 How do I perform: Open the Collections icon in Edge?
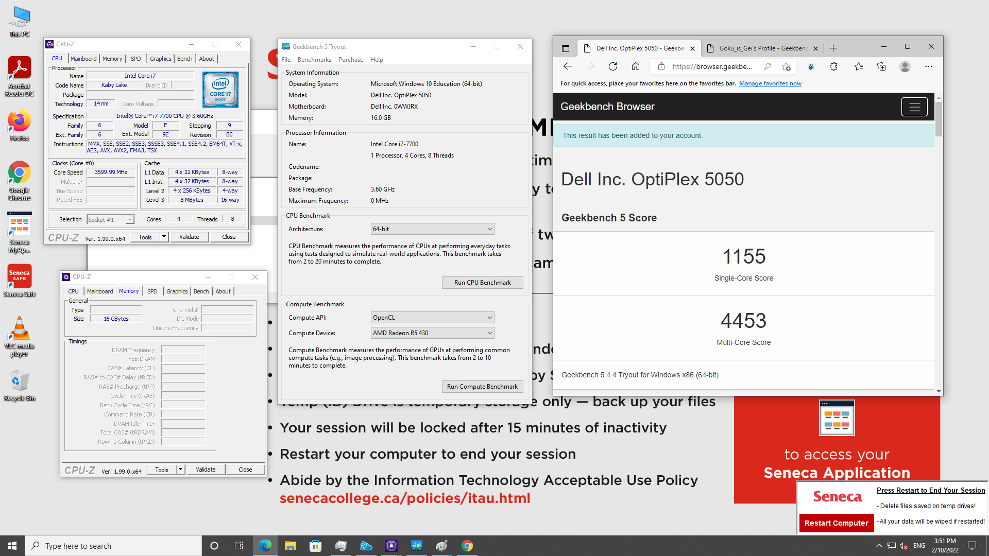(x=881, y=66)
